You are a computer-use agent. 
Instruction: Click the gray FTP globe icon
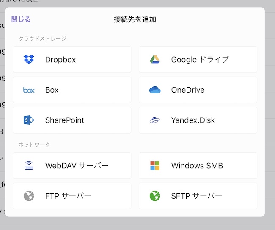click(x=29, y=196)
